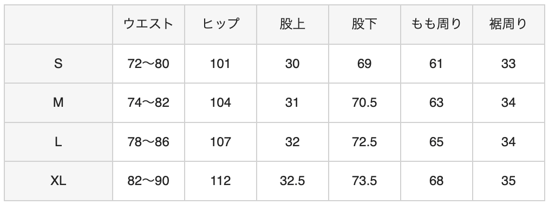Click the 78〜86 waist cell
This screenshot has height=205, width=549.
point(148,142)
